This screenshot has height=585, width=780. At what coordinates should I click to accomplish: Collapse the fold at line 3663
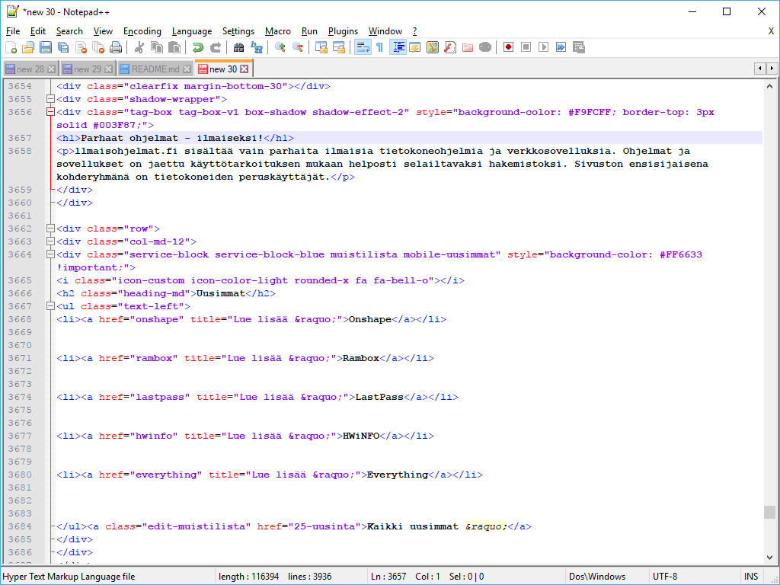tap(50, 241)
